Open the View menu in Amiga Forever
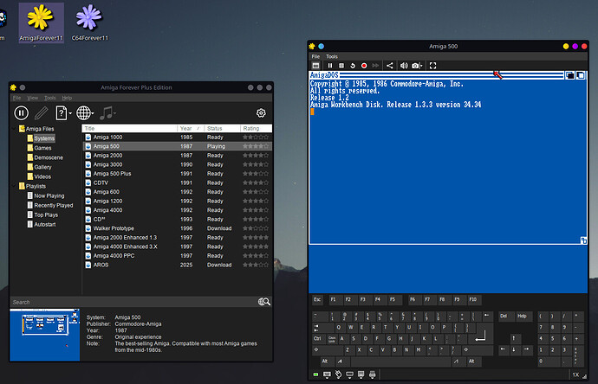 point(32,98)
